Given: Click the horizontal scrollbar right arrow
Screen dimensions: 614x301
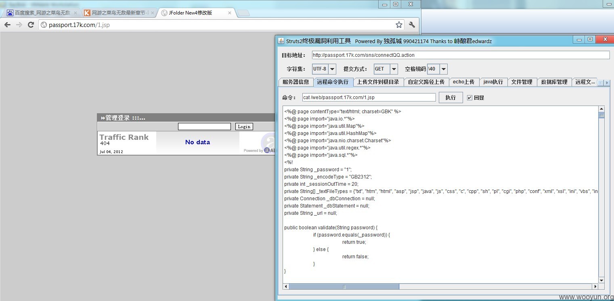Looking at the screenshot, I should pos(595,286).
